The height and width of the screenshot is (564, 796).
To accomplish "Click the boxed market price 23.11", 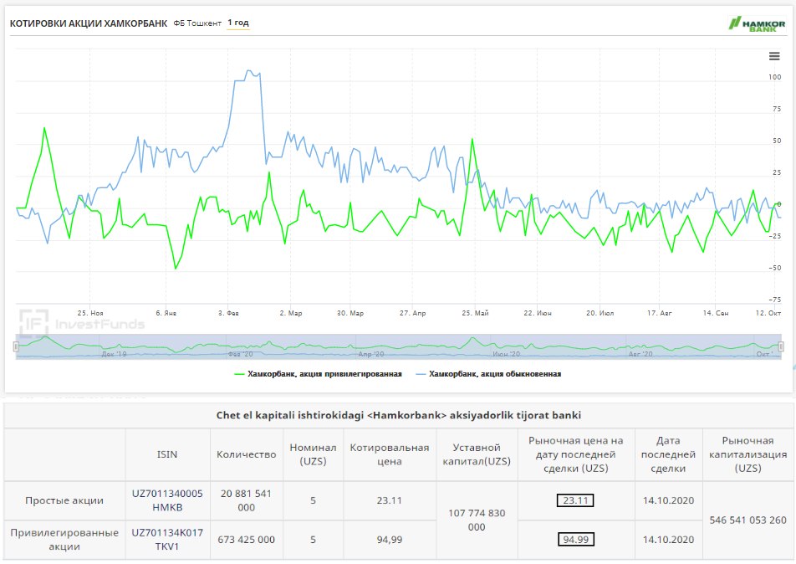I will pos(575,500).
